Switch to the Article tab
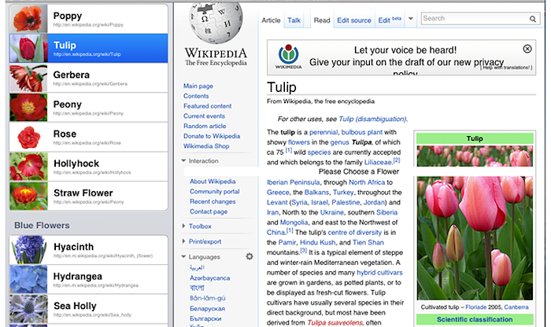The image size is (551, 327). point(271,20)
